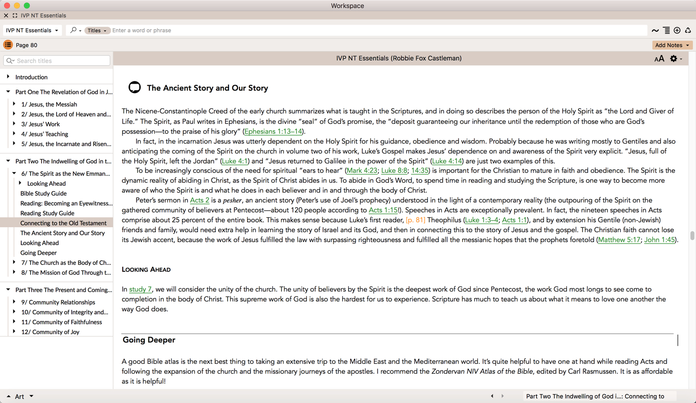Viewport: 696px width, 403px height.
Task: Select The Ancient Story and Our Story item
Action: [62, 233]
